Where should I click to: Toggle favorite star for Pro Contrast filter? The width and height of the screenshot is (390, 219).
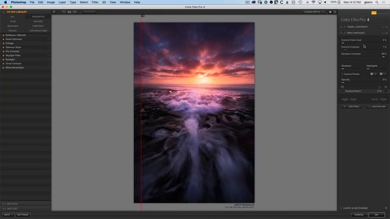[x=3, y=51]
